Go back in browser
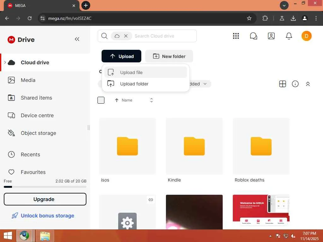The height and width of the screenshot is (242, 323). point(7,18)
